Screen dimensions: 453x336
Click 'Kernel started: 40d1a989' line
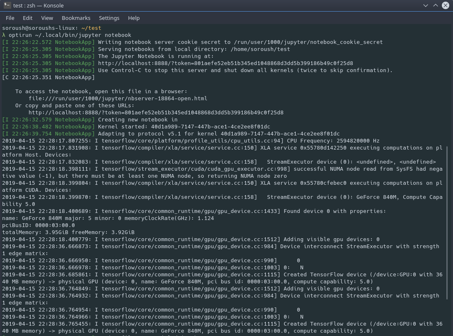[136, 127]
